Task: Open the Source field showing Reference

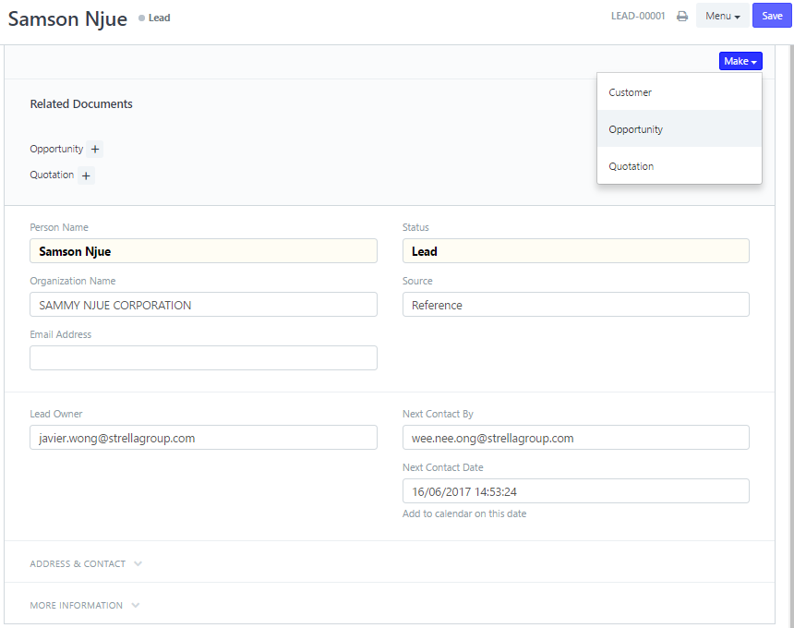Action: 576,305
